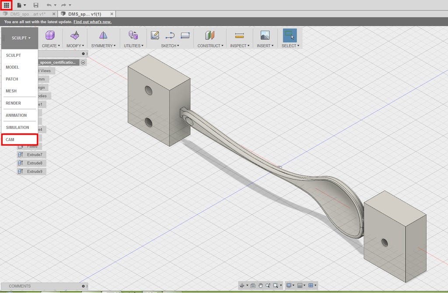Click the Measure ruler icon under Inspect

coord(239,35)
